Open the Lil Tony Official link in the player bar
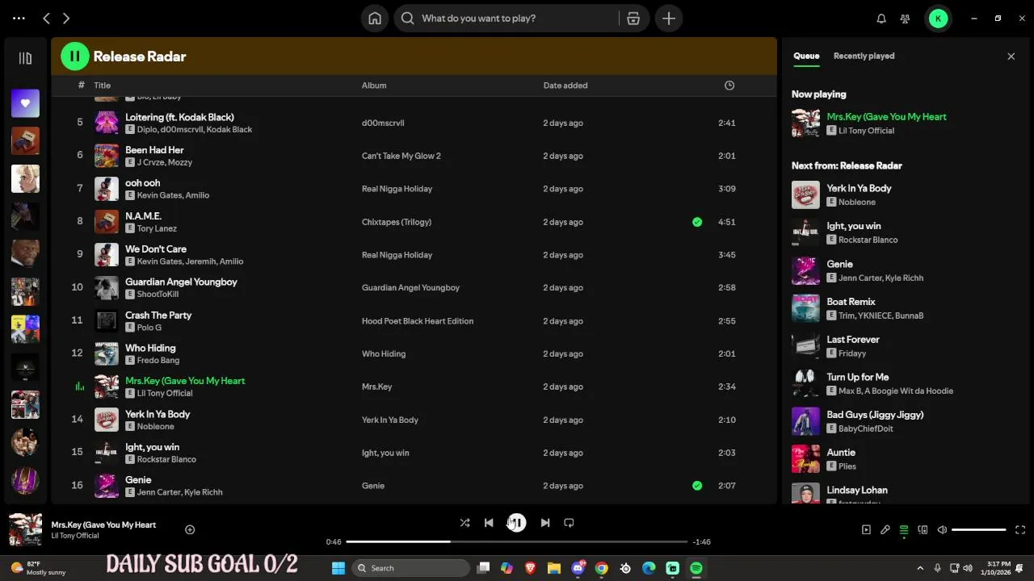Image resolution: width=1034 pixels, height=581 pixels. pos(75,536)
